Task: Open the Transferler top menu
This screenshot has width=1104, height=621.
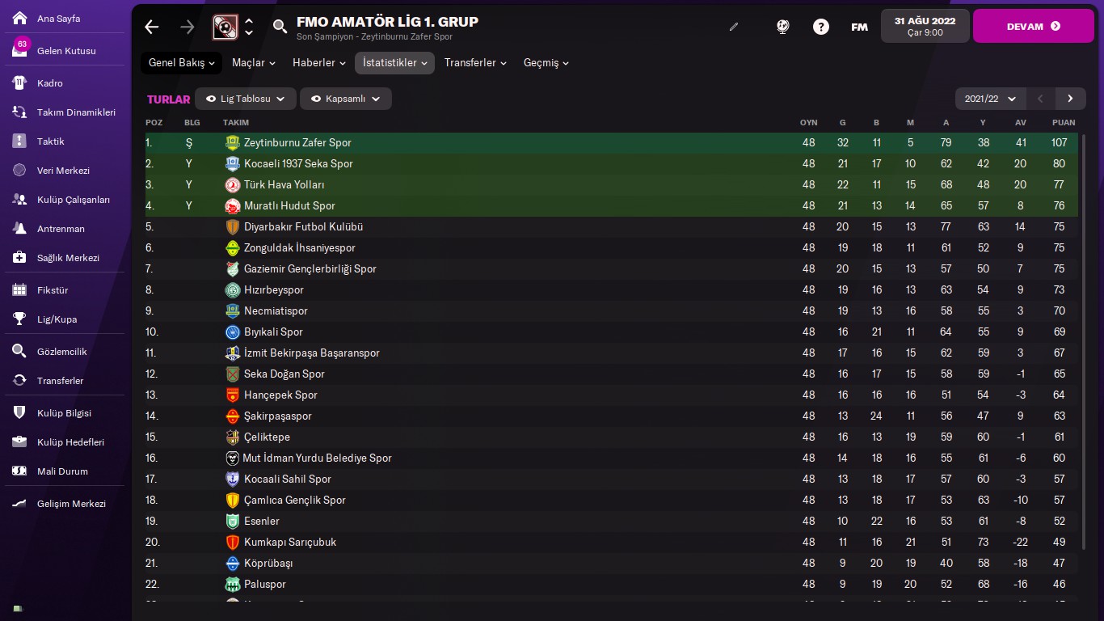Action: click(x=475, y=62)
